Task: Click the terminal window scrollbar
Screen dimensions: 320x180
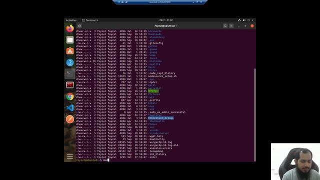Action: coord(254,115)
